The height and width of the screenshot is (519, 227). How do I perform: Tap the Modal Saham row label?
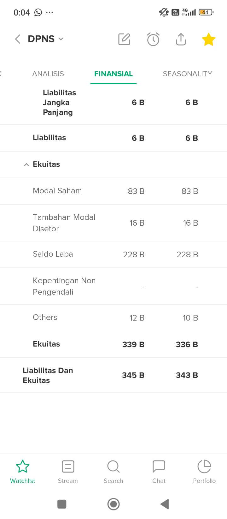click(57, 191)
